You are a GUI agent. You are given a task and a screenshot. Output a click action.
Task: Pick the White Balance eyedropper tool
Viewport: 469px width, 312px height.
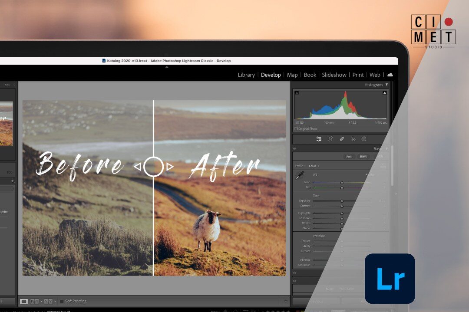pos(300,175)
